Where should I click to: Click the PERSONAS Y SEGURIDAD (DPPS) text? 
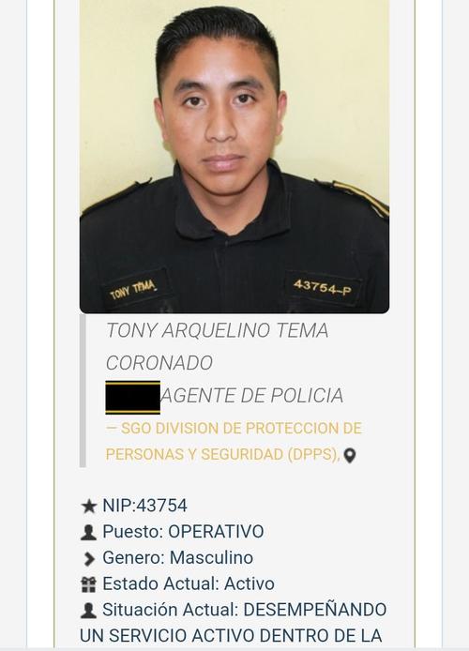click(223, 455)
